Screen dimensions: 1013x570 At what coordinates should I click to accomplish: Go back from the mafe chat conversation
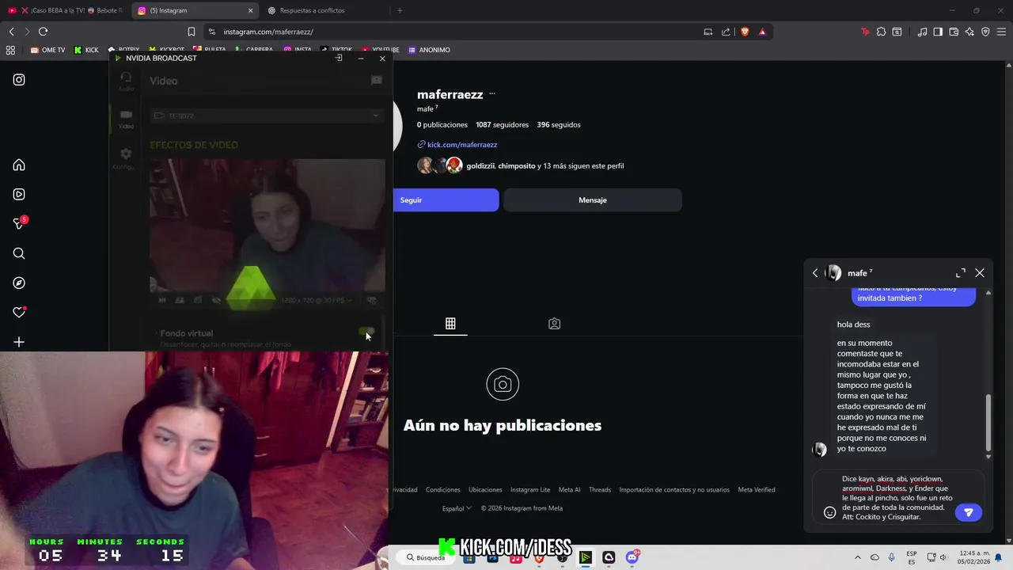815,272
